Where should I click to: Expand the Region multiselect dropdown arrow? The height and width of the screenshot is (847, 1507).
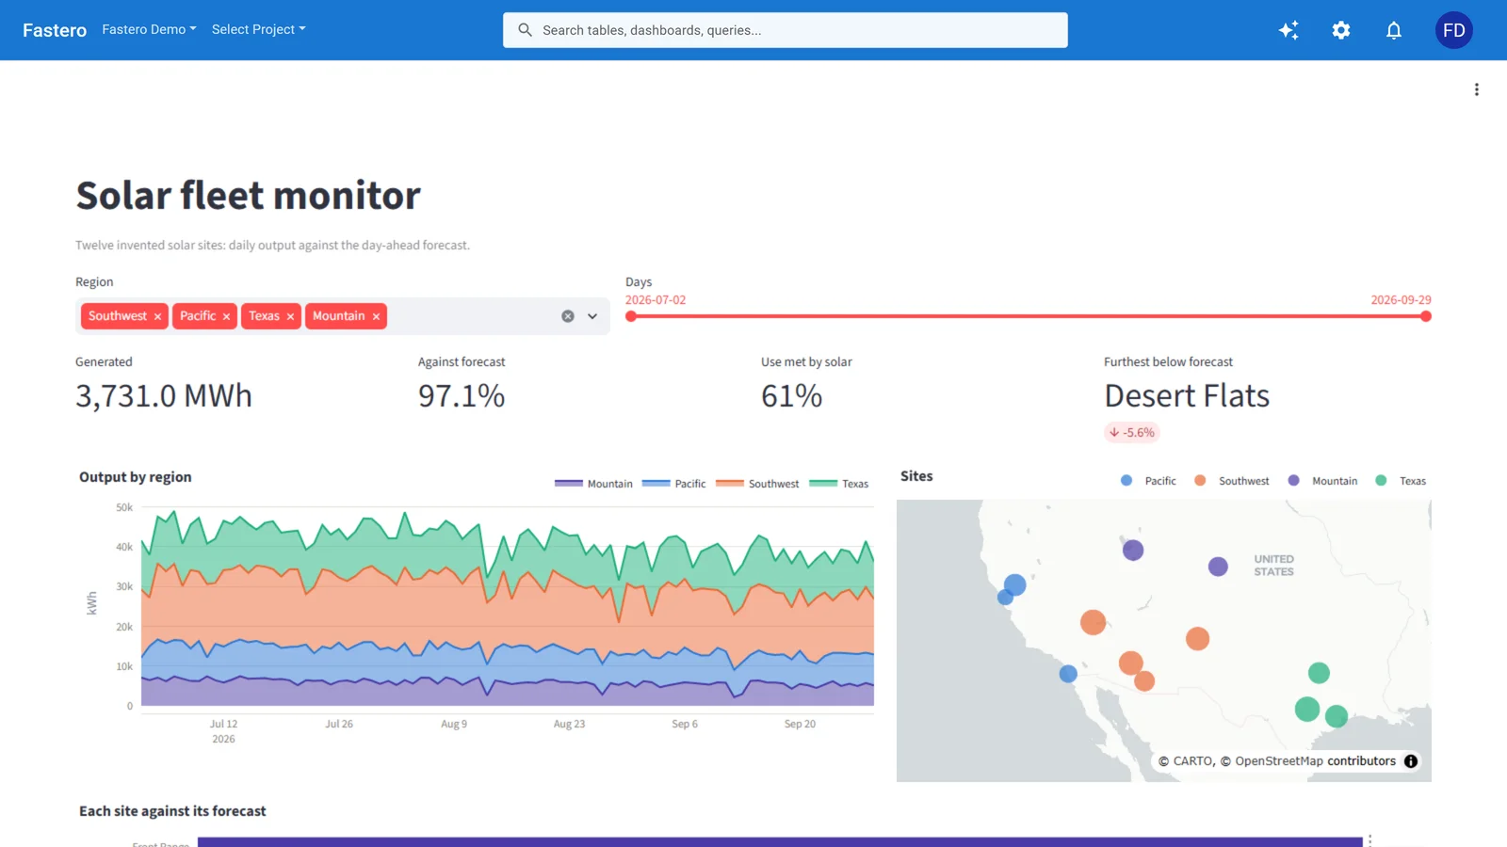(592, 316)
